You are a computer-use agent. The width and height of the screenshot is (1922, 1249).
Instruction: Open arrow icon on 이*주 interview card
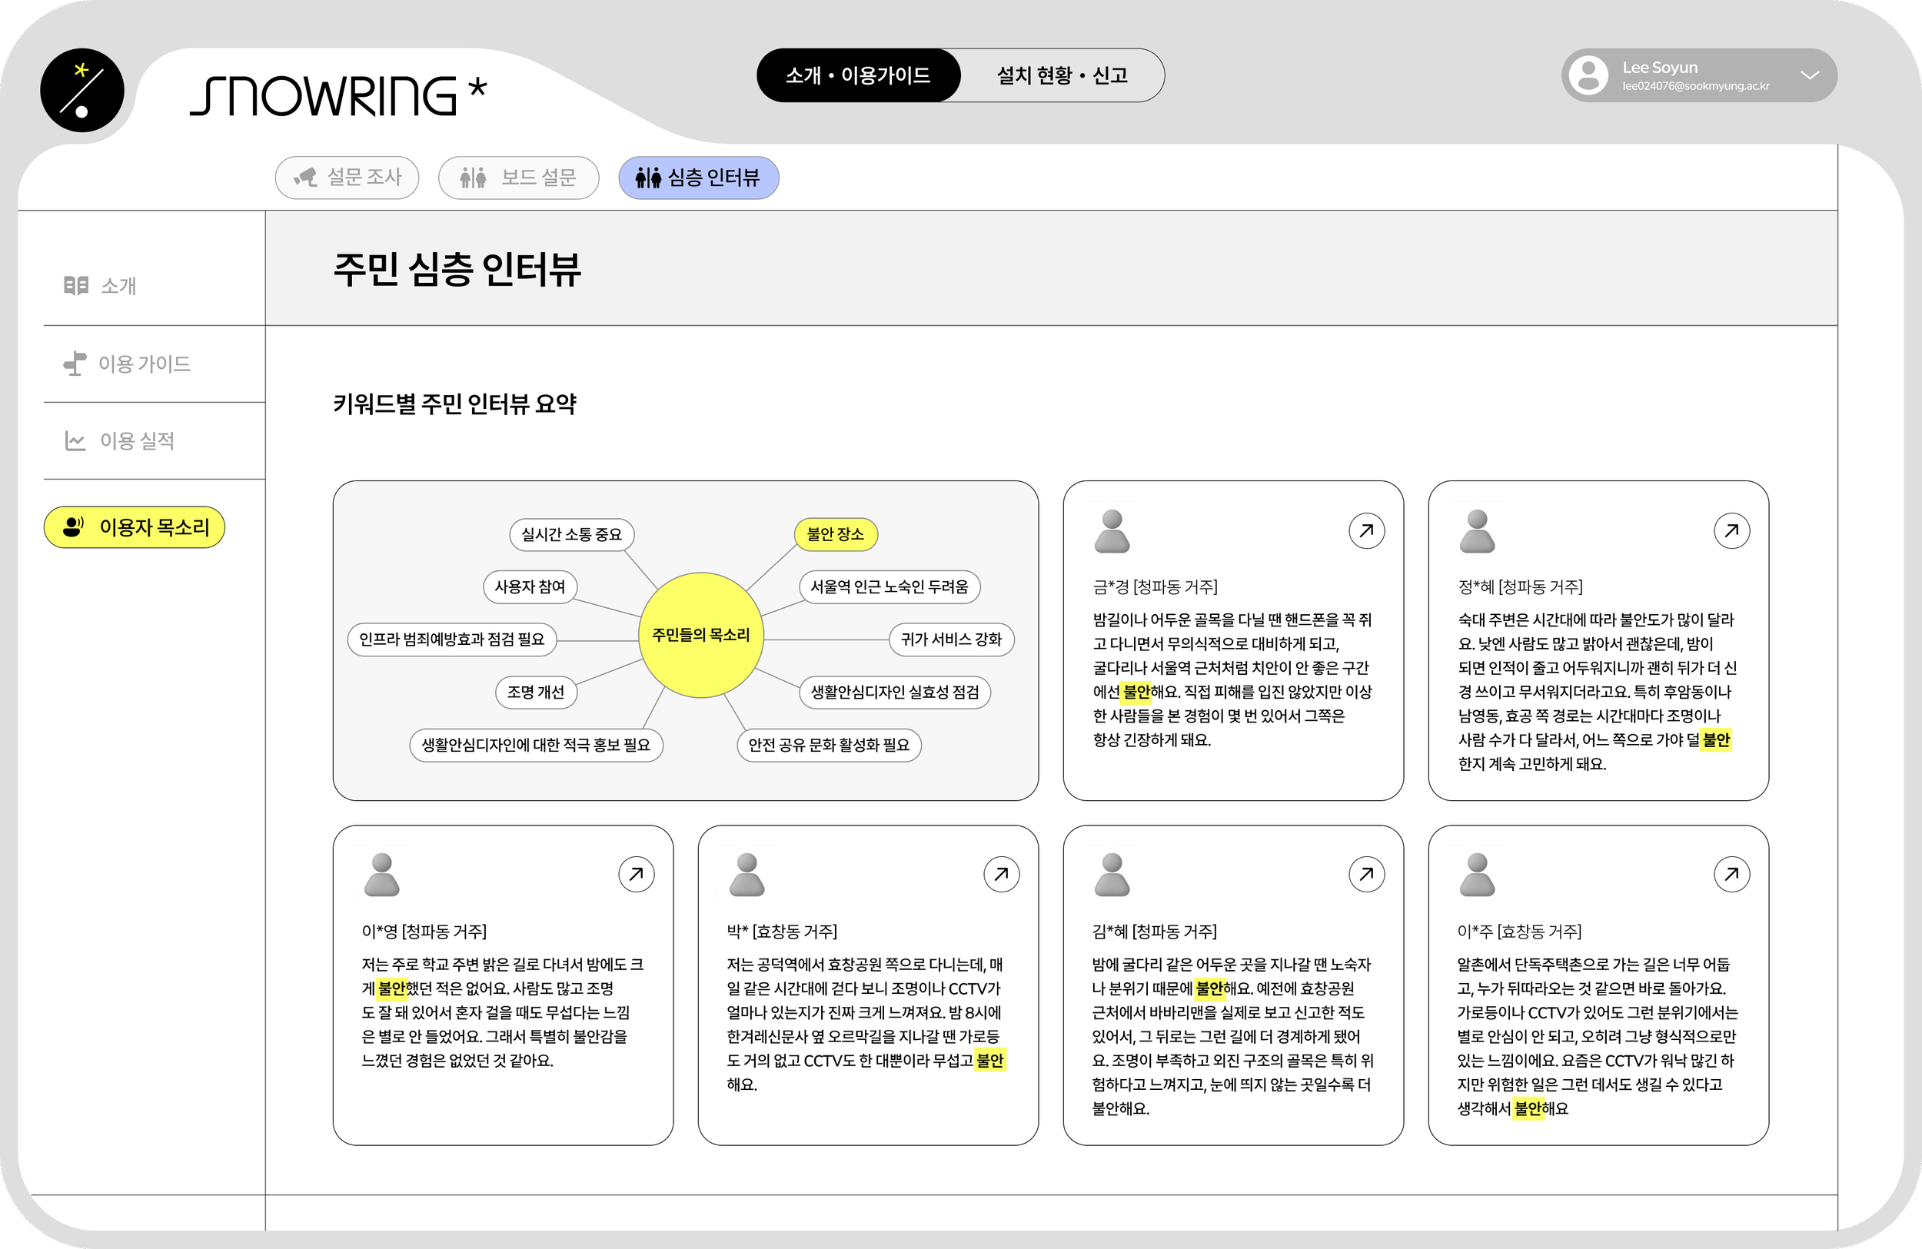(1731, 874)
